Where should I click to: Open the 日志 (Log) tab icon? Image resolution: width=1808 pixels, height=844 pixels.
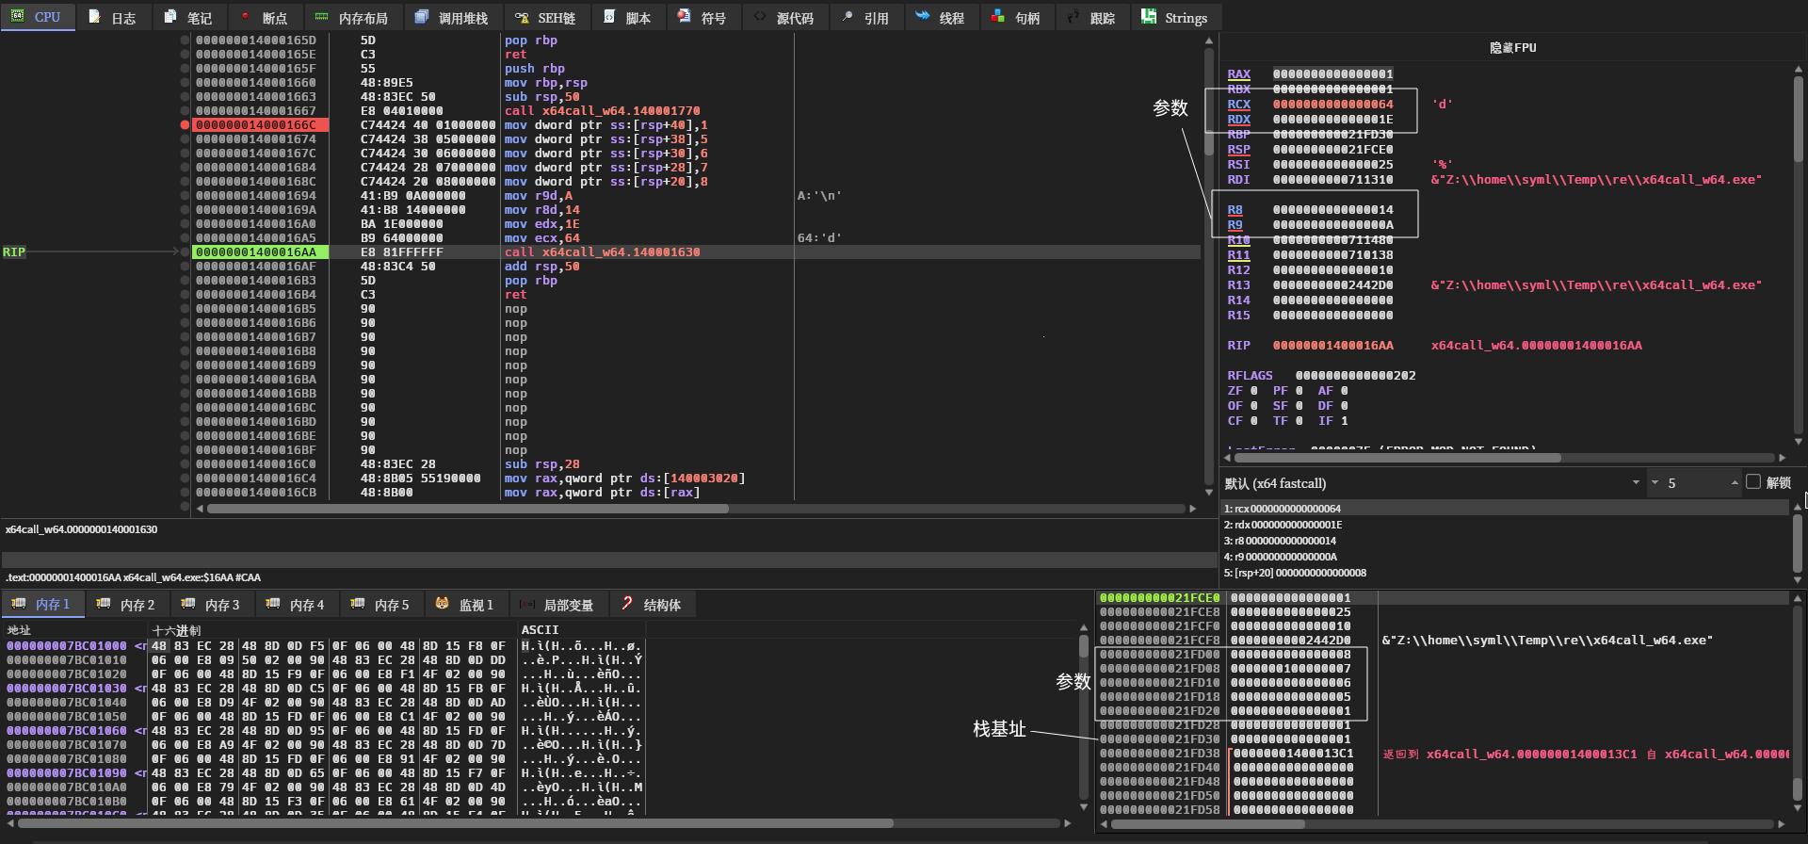(95, 17)
